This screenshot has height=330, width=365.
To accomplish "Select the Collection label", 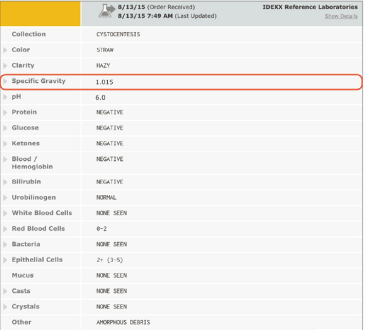I will point(29,34).
